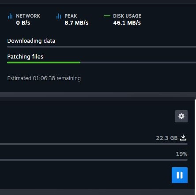Click the Downloading data progress bar
The width and height of the screenshot is (196, 195).
[x=102, y=47]
